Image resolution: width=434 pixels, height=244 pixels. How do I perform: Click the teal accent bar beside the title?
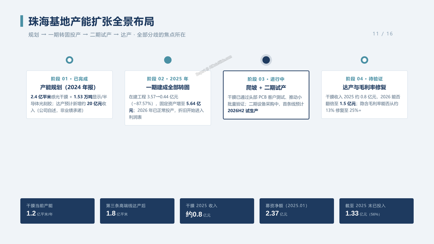[x=22, y=21]
